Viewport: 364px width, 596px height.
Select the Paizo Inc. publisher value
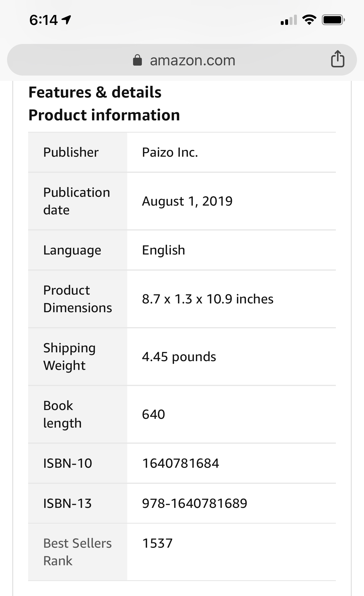point(170,152)
